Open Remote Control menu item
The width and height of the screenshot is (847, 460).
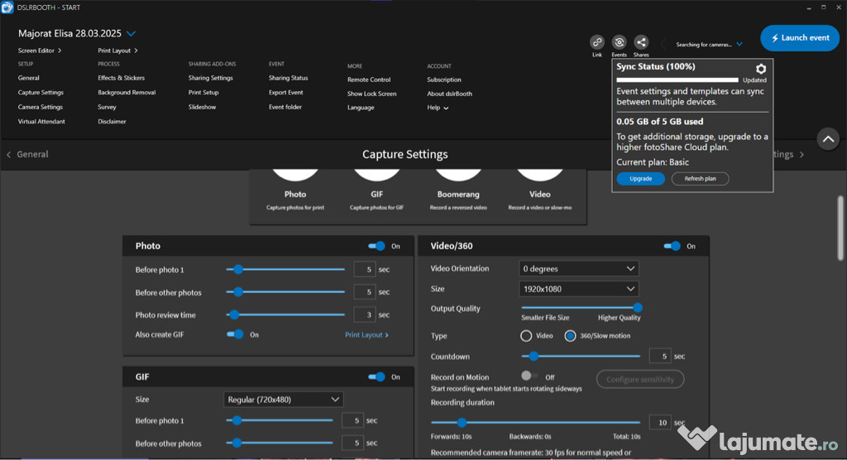[x=369, y=79]
